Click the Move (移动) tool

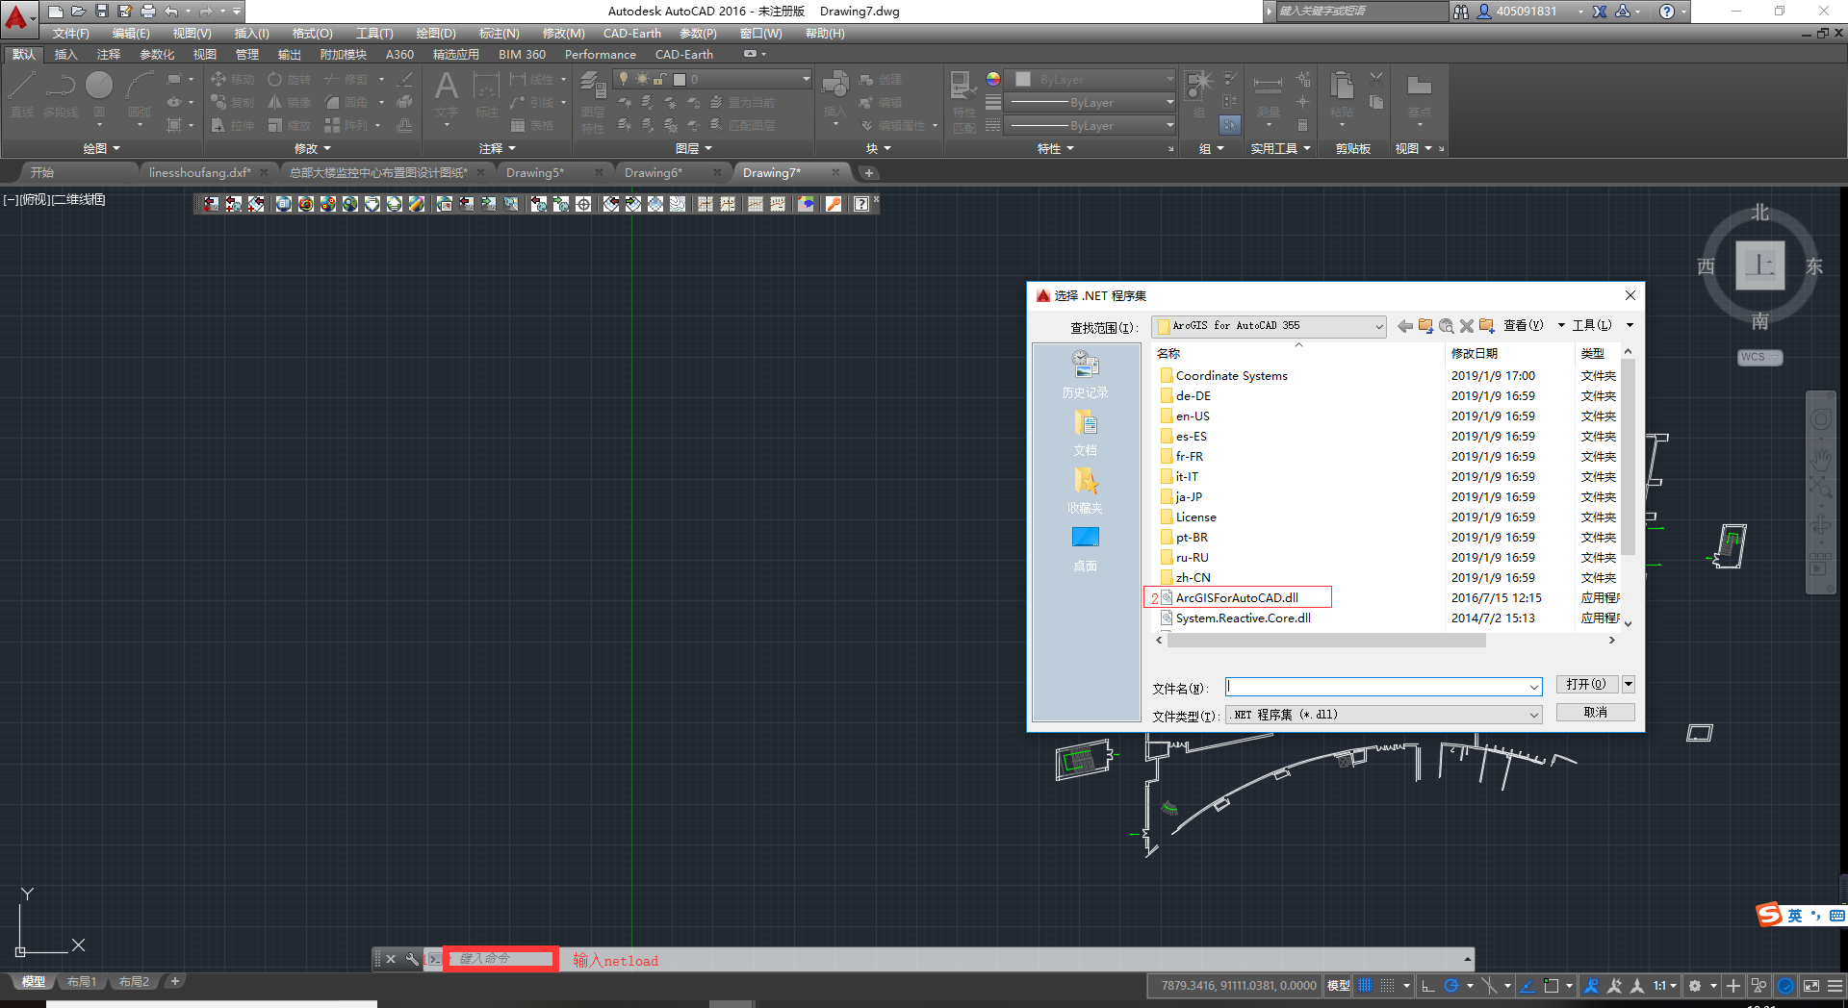click(232, 79)
